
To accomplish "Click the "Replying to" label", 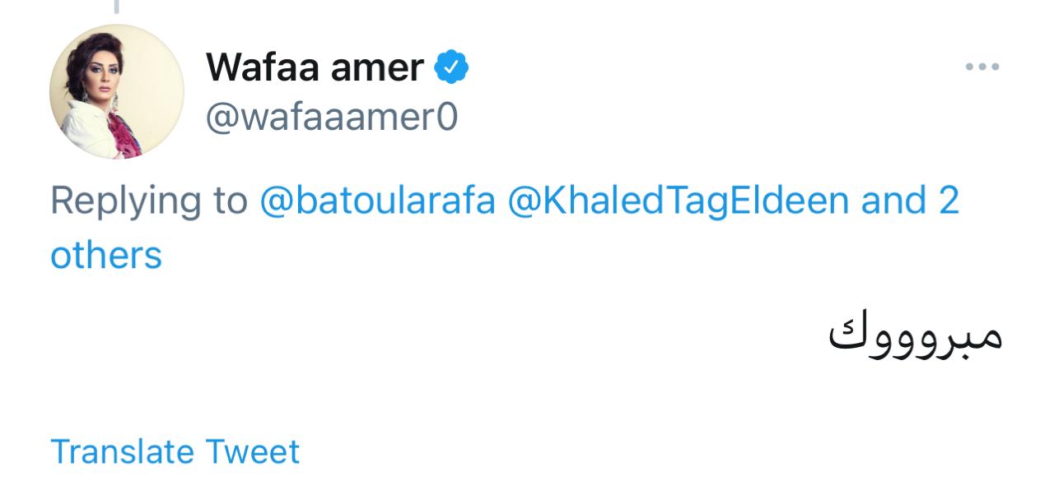I will (149, 201).
